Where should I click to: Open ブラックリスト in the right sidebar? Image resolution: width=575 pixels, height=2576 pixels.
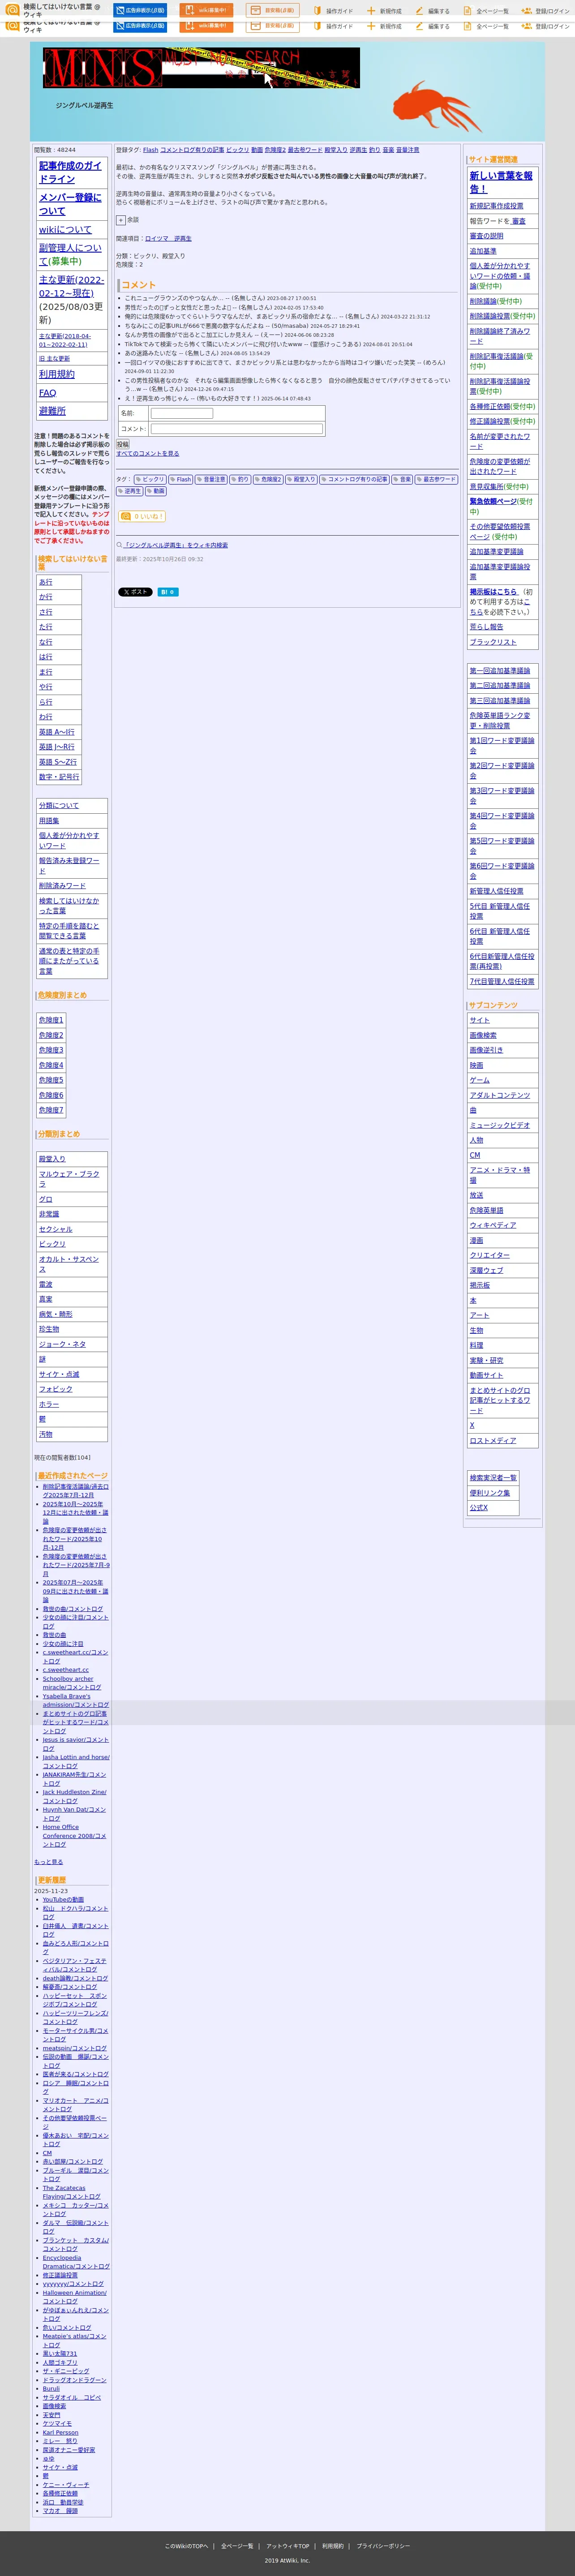(x=493, y=642)
